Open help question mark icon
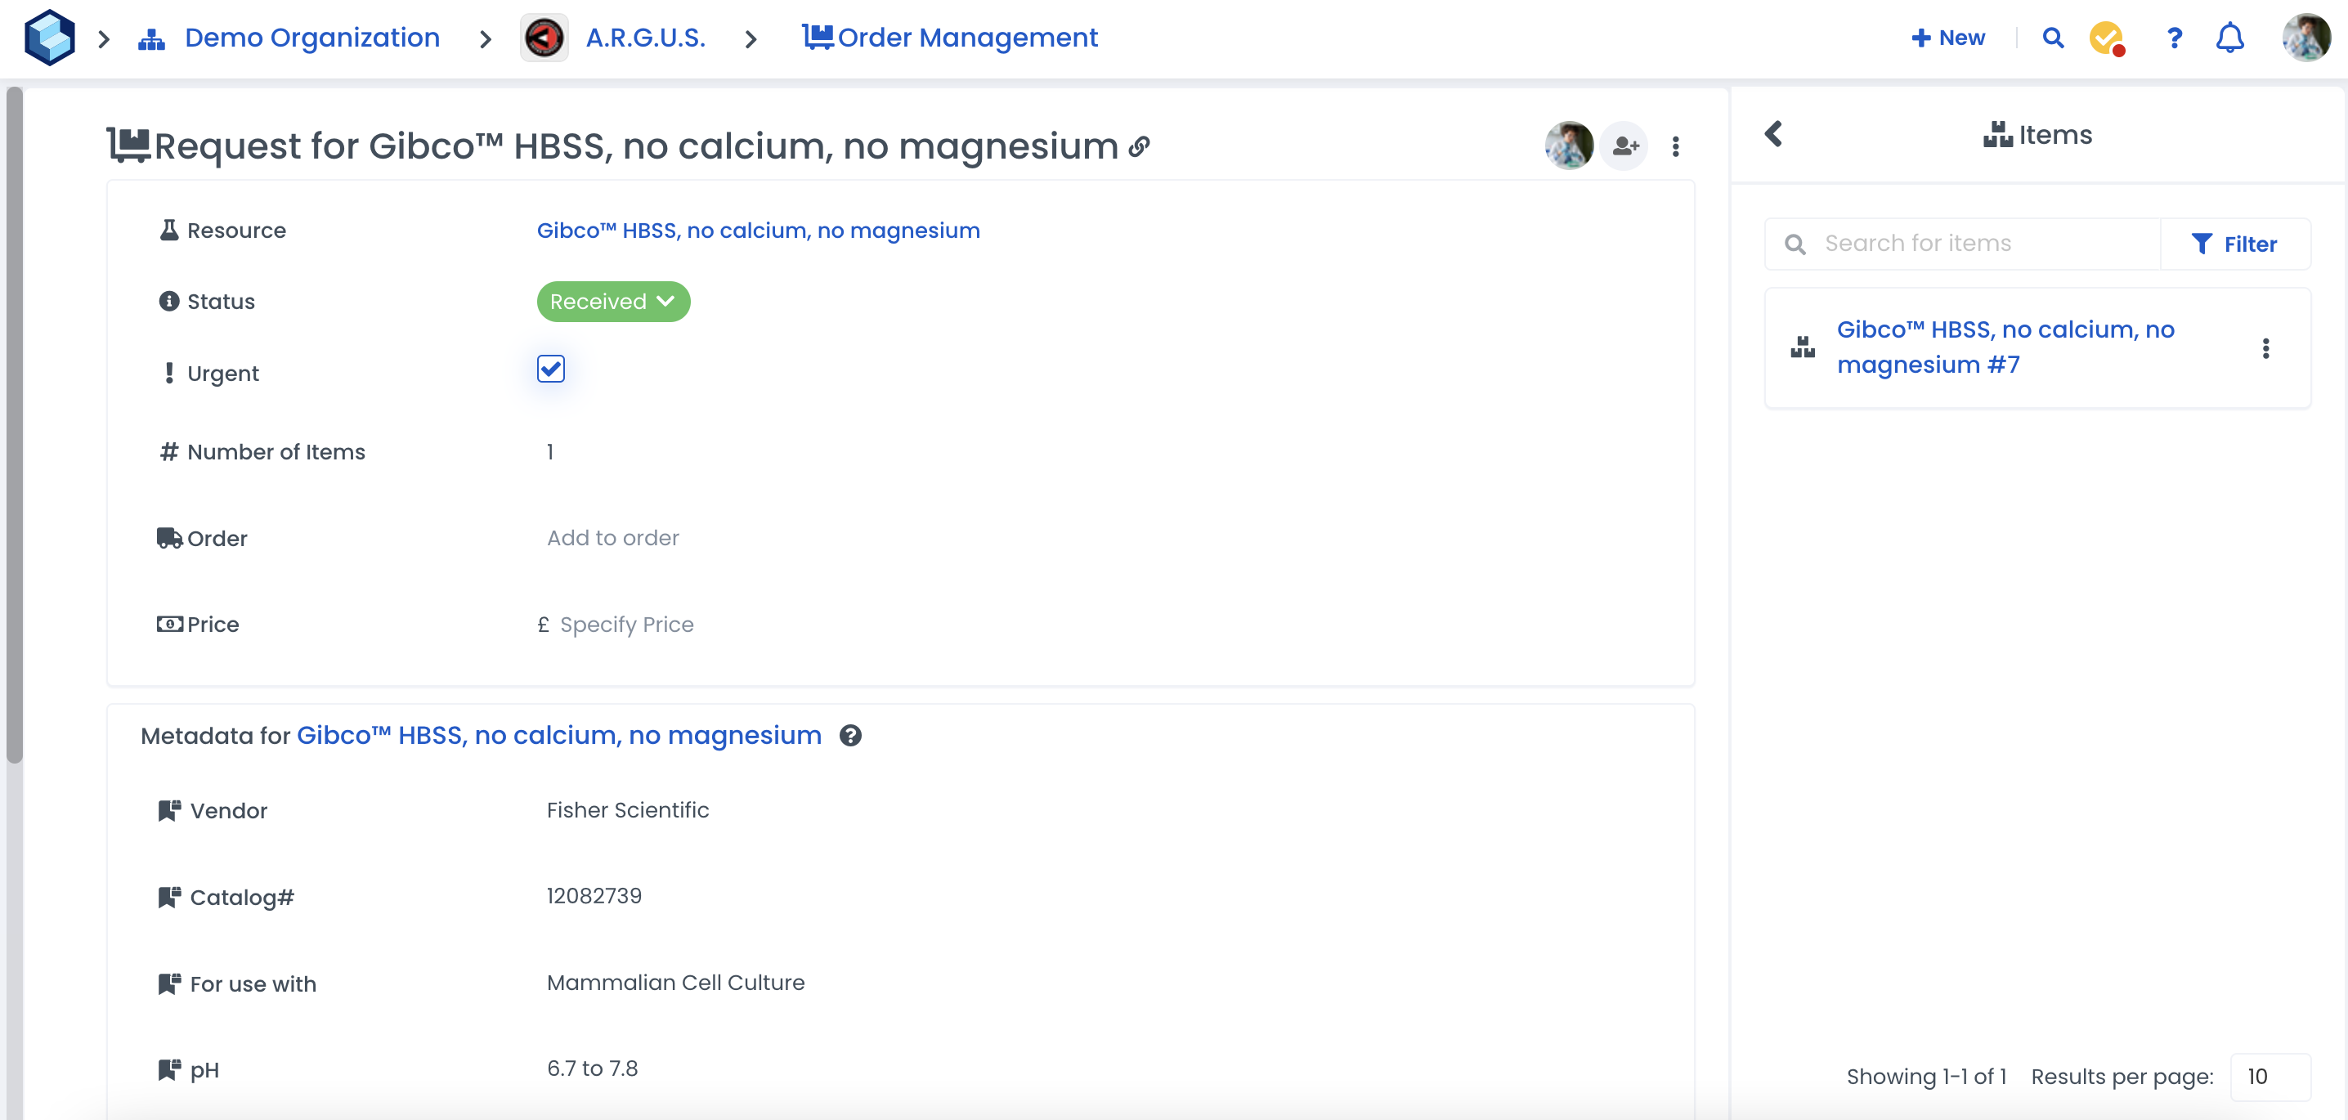2348x1120 pixels. [x=2174, y=38]
